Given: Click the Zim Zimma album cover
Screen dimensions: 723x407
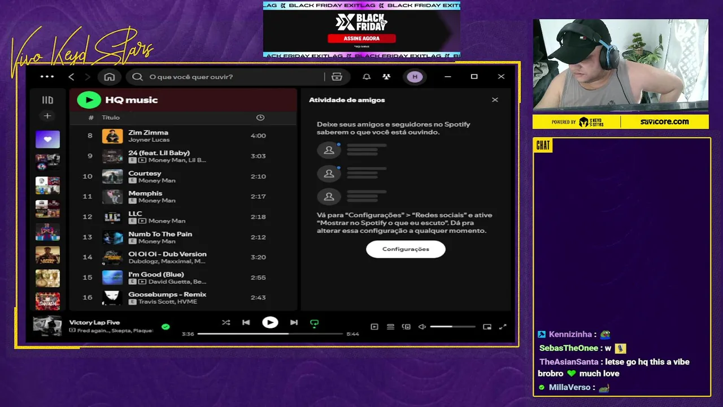Looking at the screenshot, I should (112, 136).
